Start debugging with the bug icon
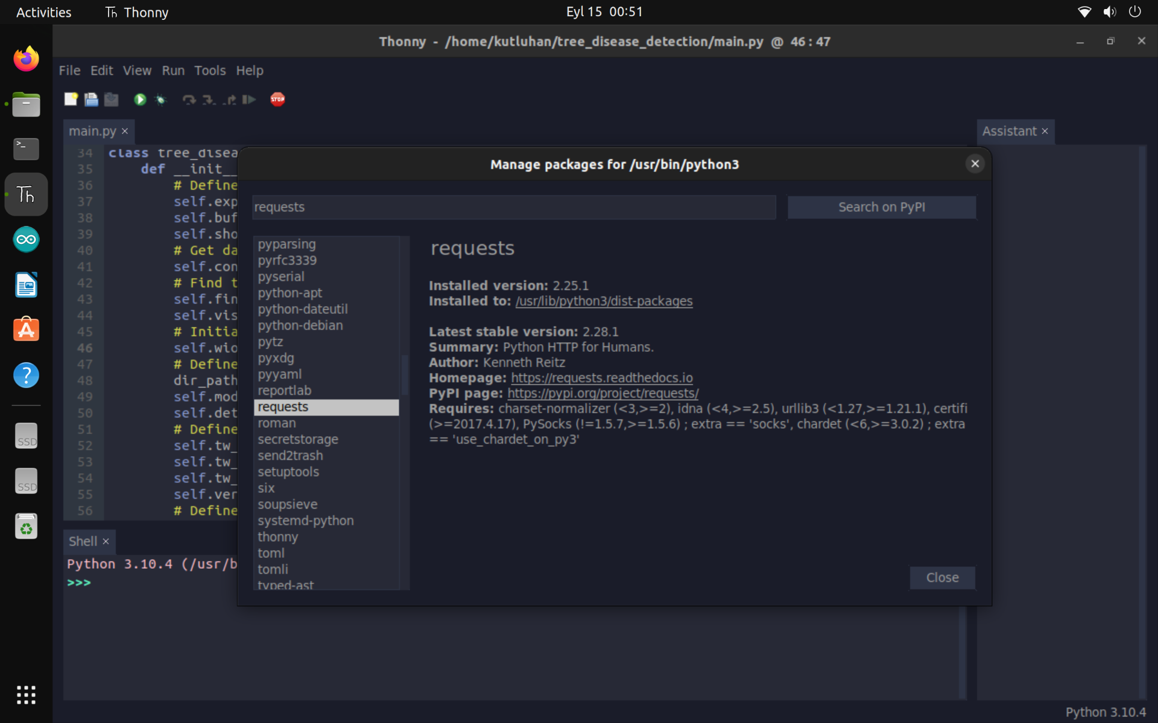 pos(160,99)
